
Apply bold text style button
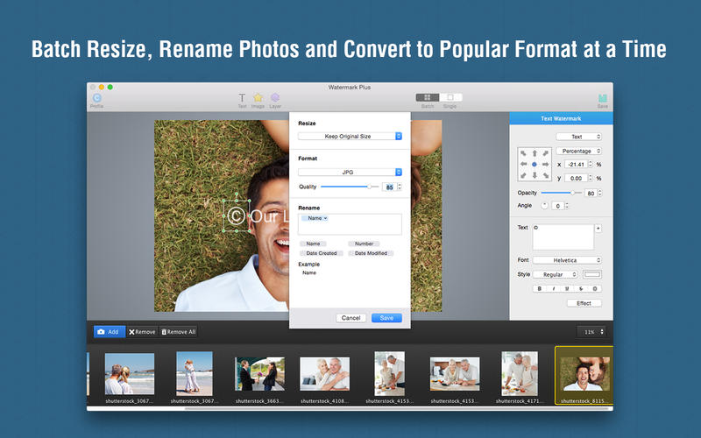pos(540,288)
